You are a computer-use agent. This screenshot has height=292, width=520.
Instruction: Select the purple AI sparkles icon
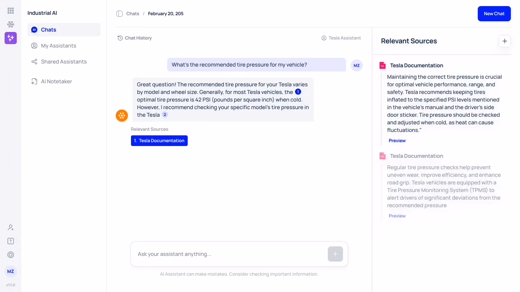(11, 38)
